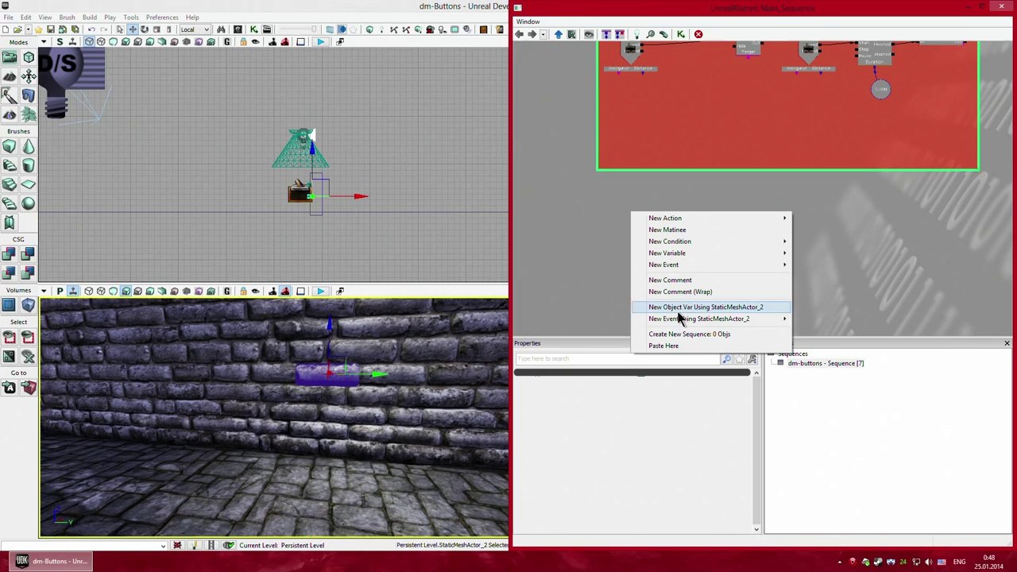Toggle realtime in the top viewport
Image resolution: width=1017 pixels, height=572 pixels.
(x=72, y=42)
